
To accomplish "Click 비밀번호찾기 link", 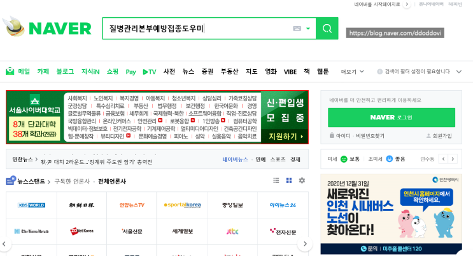I will coord(370,136).
